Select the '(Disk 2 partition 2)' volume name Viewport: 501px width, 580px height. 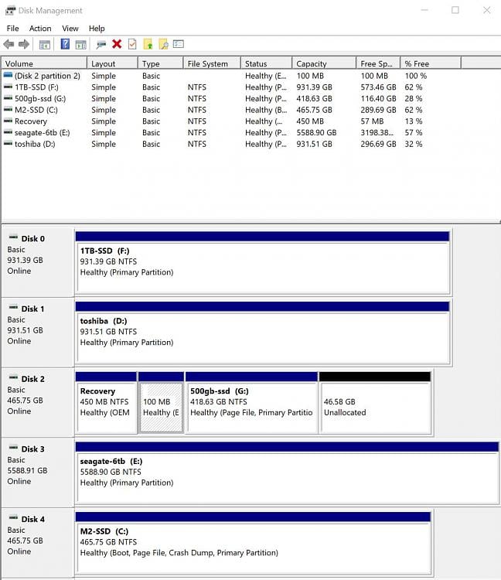47,76
